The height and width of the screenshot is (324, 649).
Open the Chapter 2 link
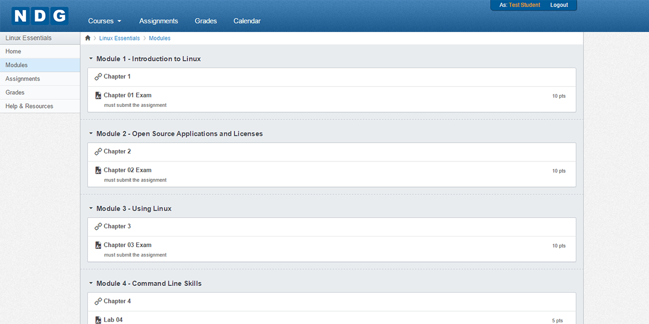click(x=117, y=152)
